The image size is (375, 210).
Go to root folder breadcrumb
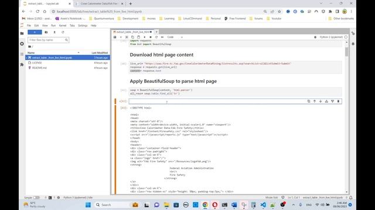pos(30,47)
